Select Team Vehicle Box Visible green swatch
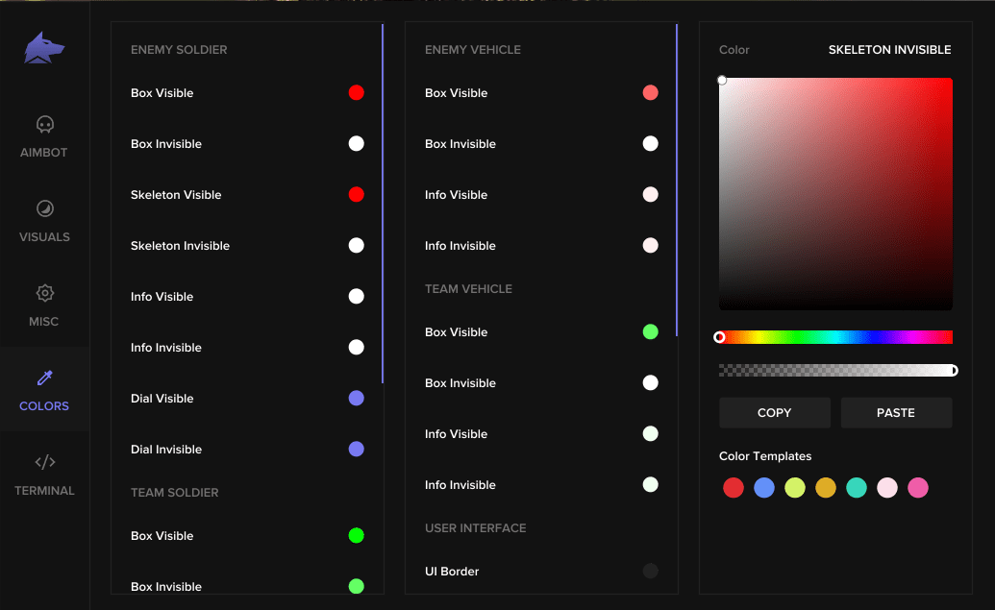995x610 pixels. pyautogui.click(x=651, y=331)
